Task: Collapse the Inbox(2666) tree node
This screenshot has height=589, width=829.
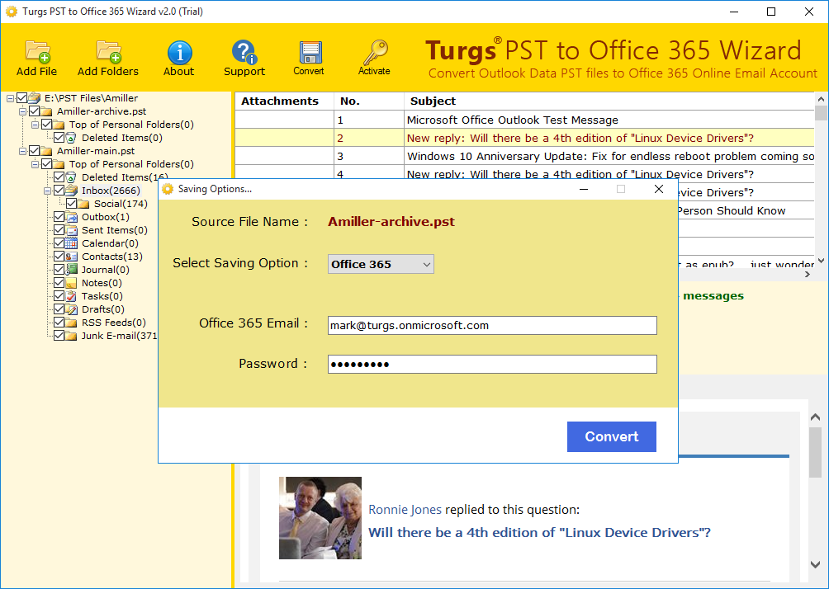Action: point(47,191)
